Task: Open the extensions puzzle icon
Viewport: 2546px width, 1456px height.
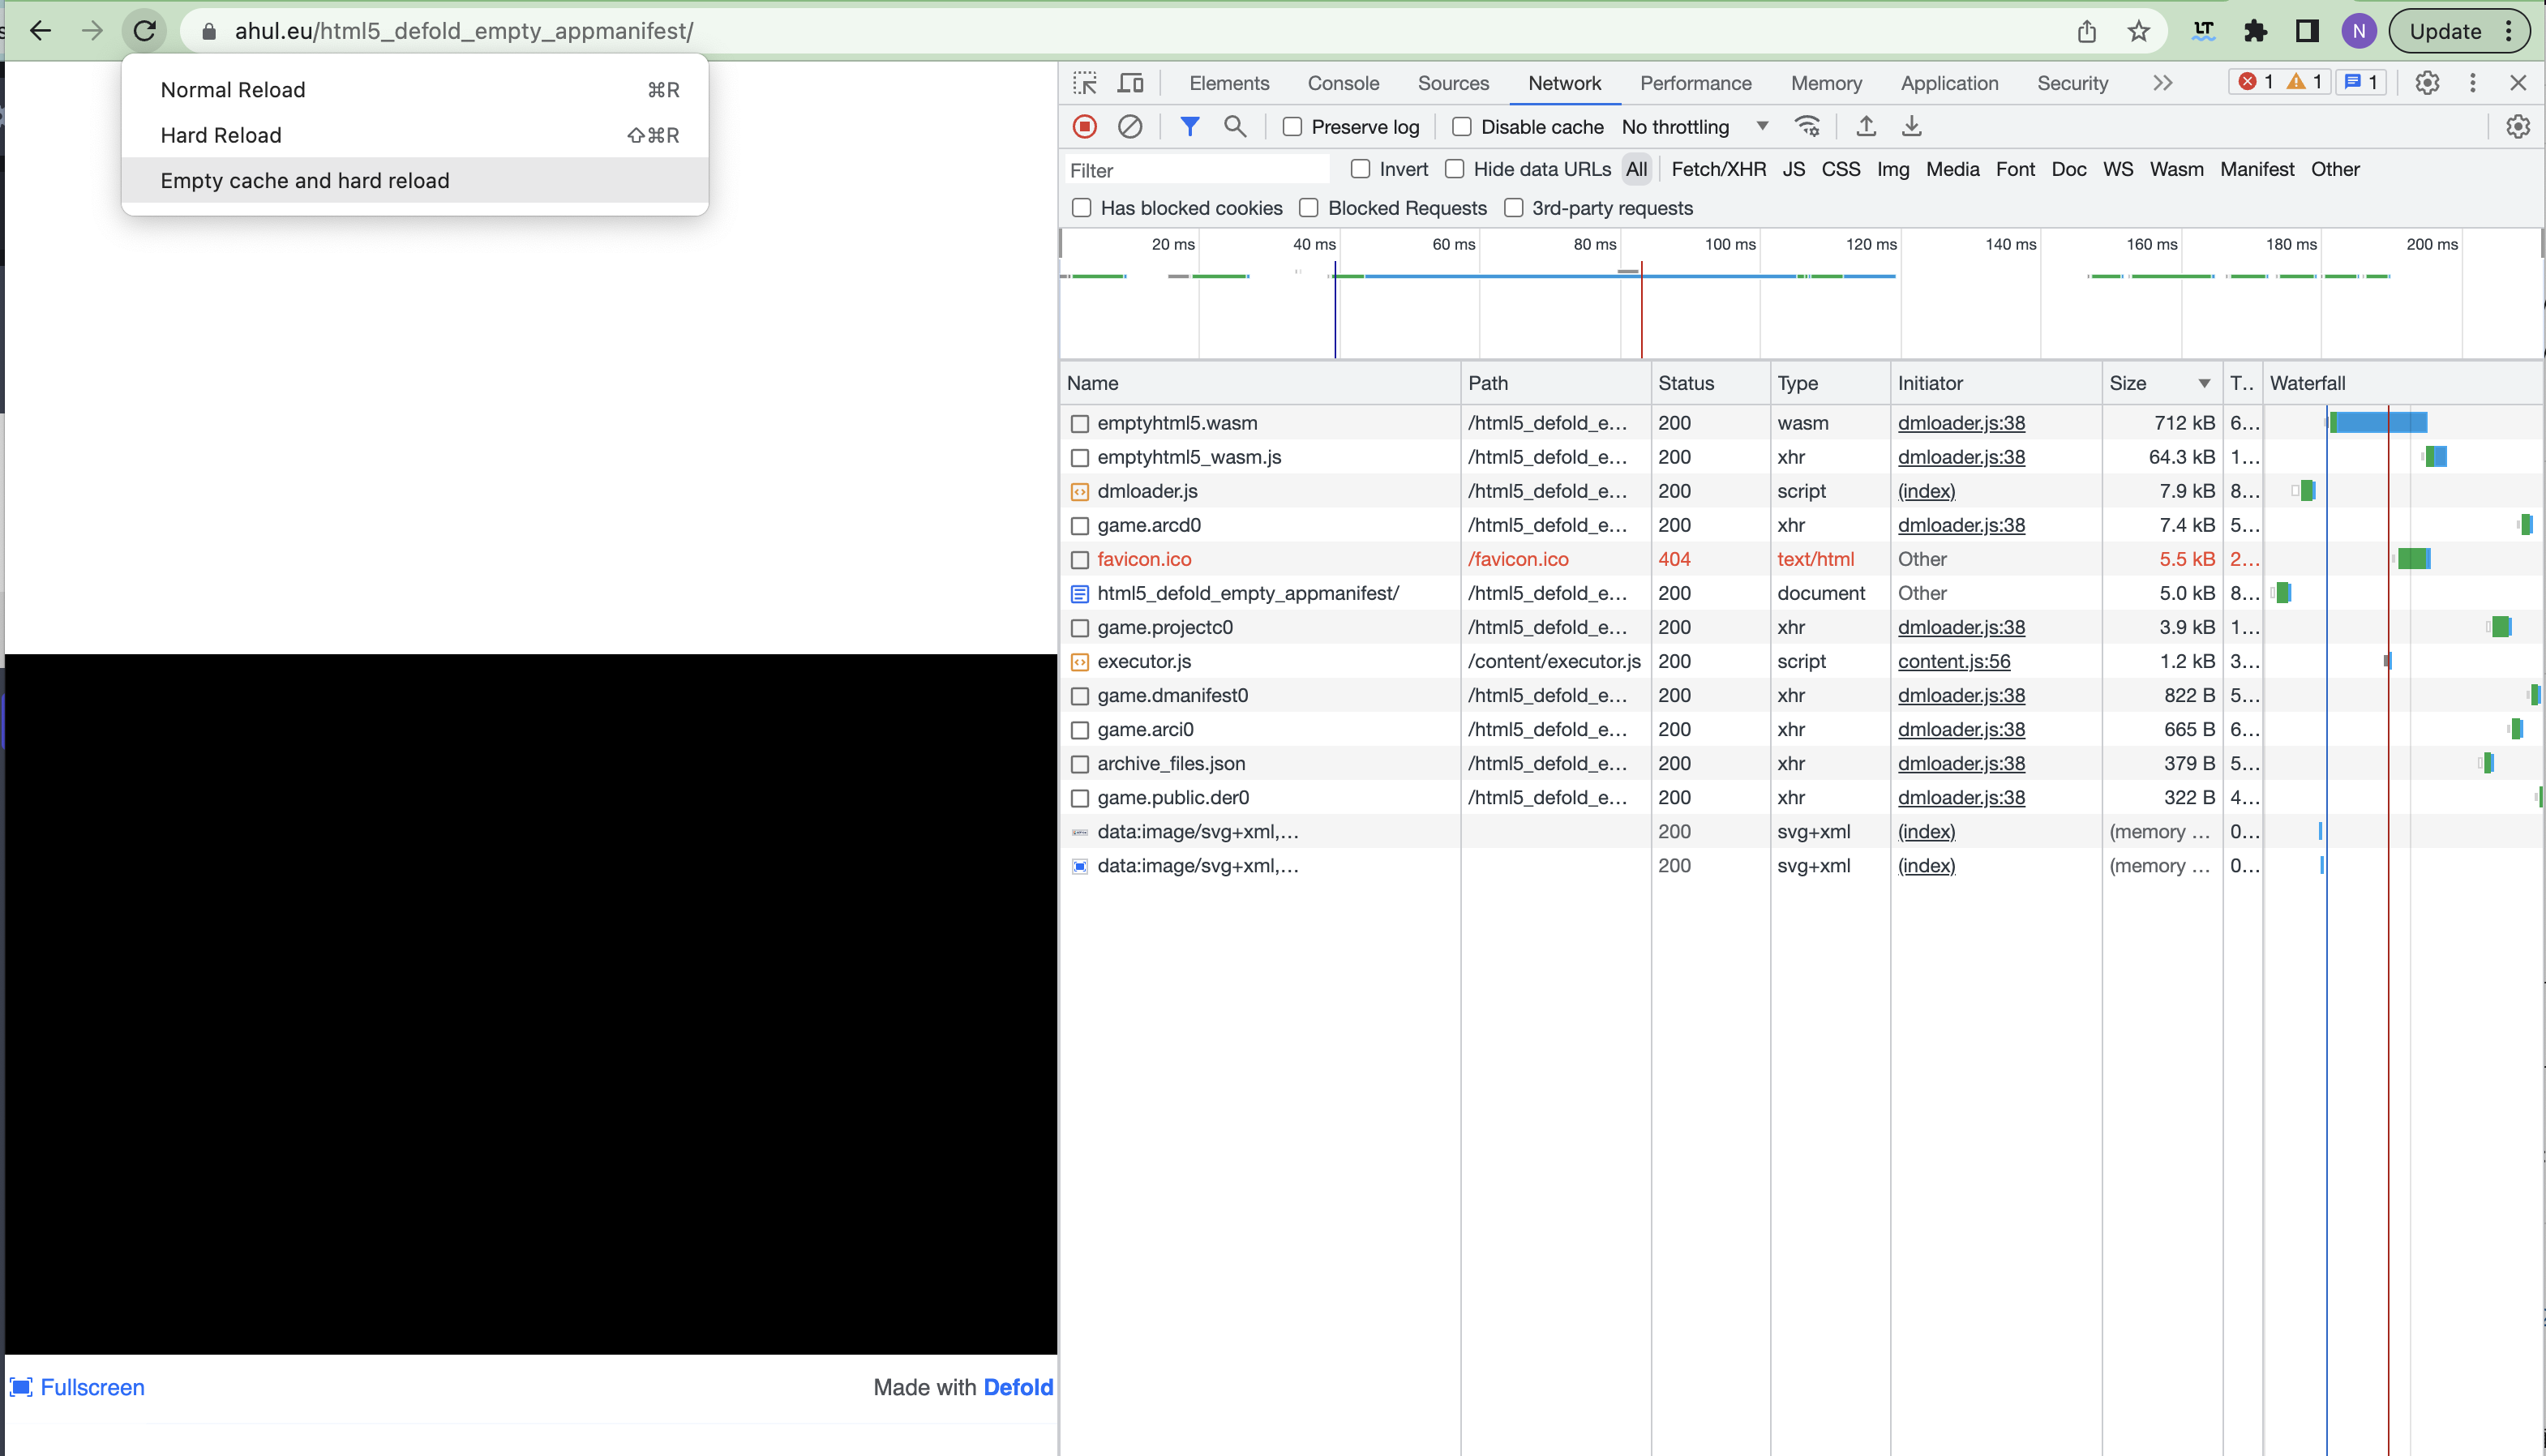Action: 2255,31
